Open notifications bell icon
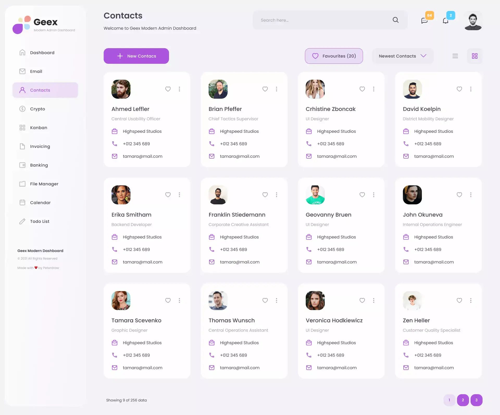The height and width of the screenshot is (415, 500). [446, 21]
